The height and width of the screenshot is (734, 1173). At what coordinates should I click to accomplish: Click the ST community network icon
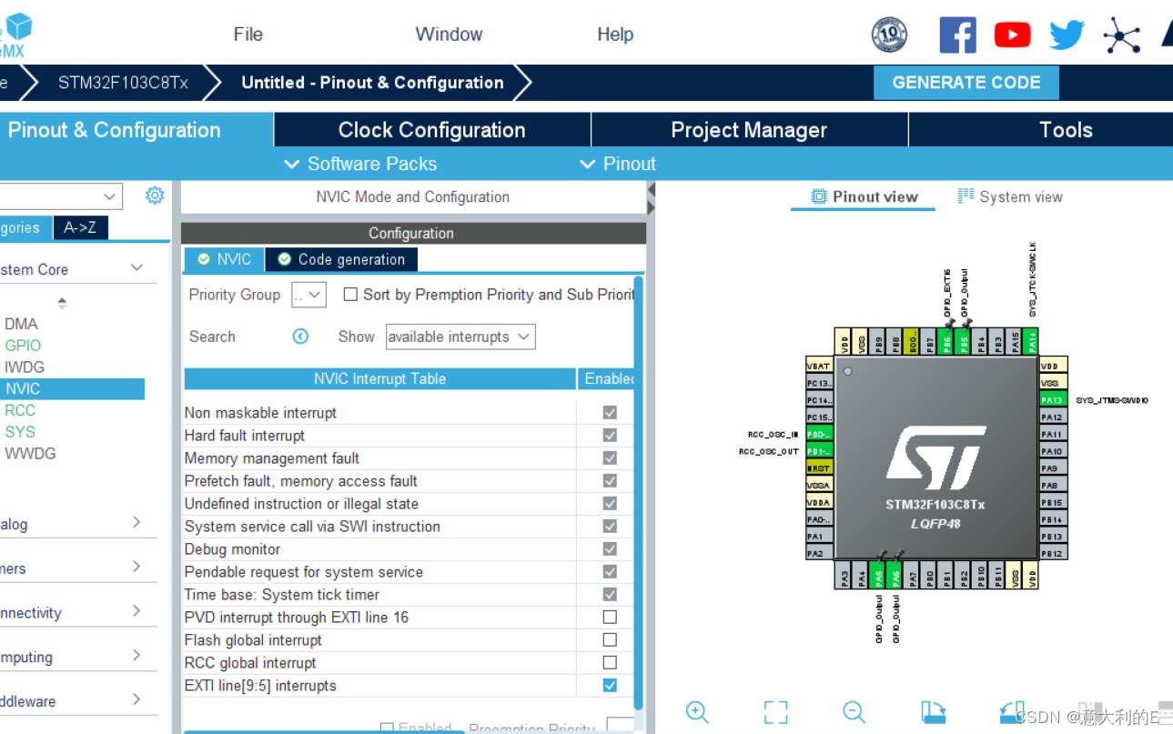tap(1121, 35)
